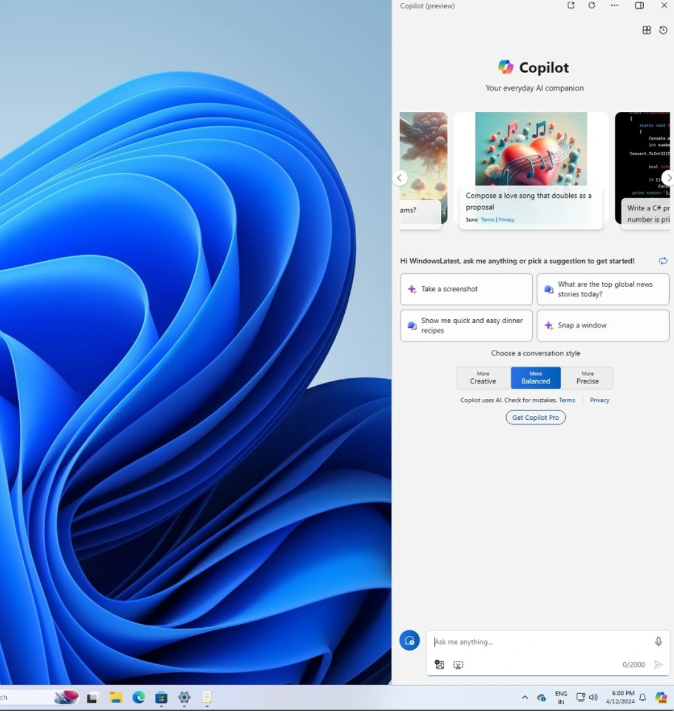Open Copilot Privacy link below conversation styles
This screenshot has width=674, height=712.
click(600, 400)
